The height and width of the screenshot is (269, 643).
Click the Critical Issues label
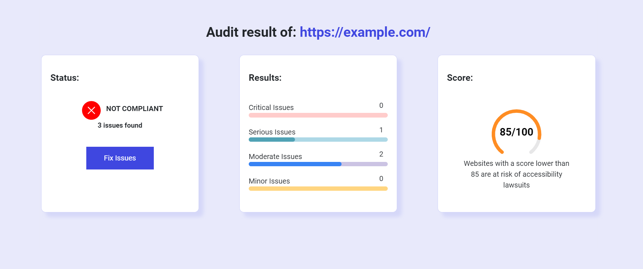click(x=271, y=107)
